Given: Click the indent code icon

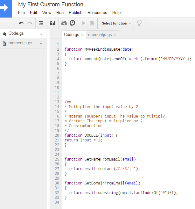Looking at the screenshot, I should [41, 23].
